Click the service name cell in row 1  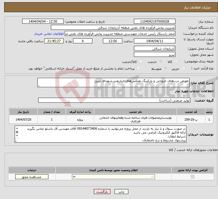pos(135,120)
